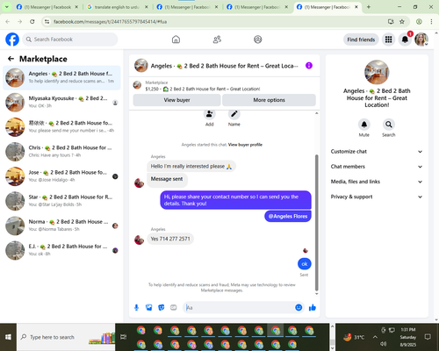
Task: Edit chat Name pencil icon
Action: click(234, 114)
